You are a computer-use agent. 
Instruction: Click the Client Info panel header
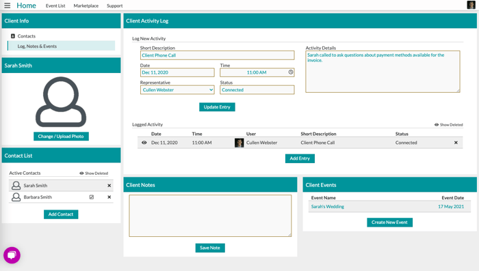(x=61, y=20)
